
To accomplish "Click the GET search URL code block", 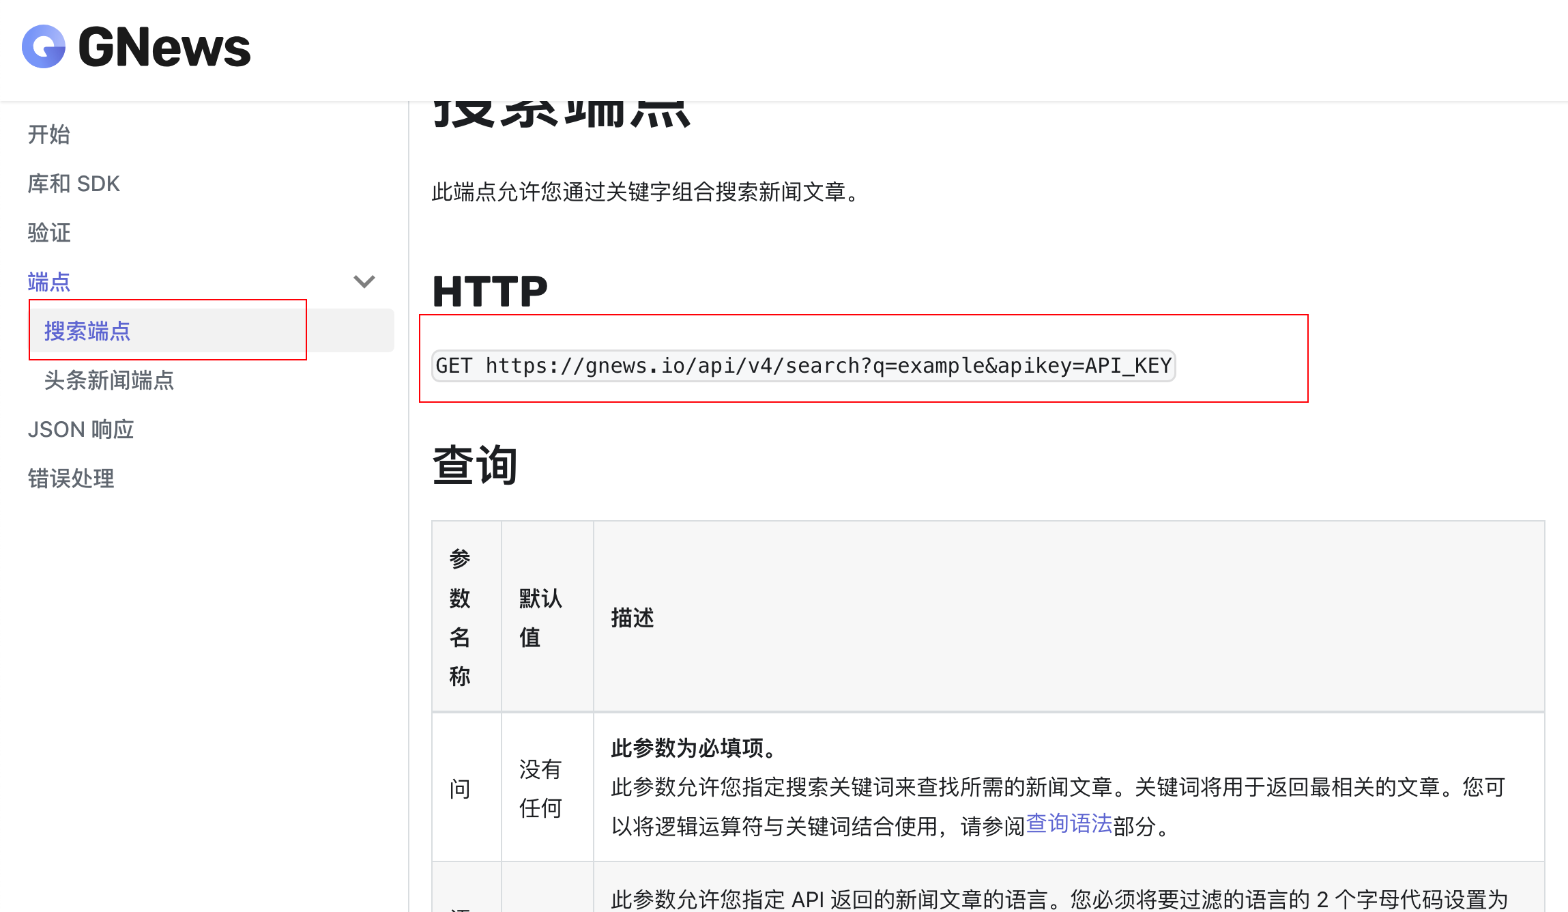I will pyautogui.click(x=803, y=366).
